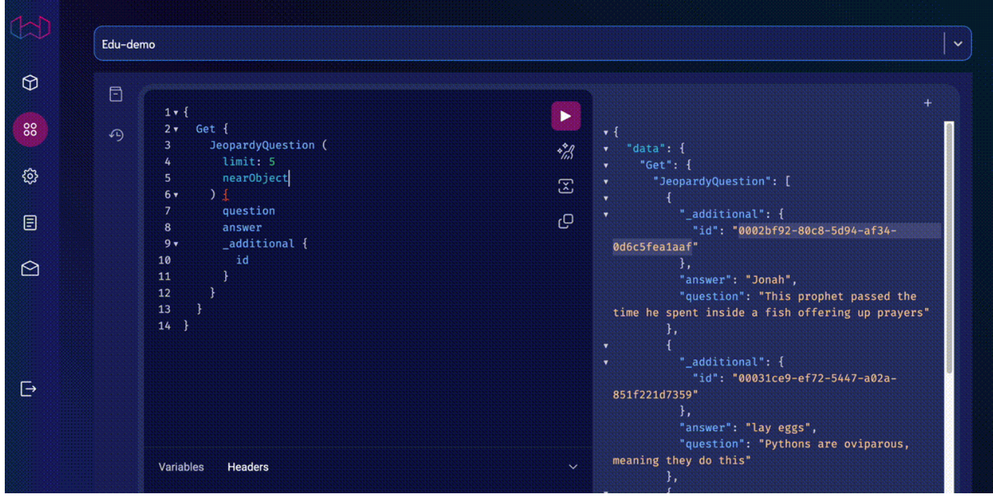Image resolution: width=993 pixels, height=496 pixels.
Task: Collapse the Get block on editor line 2
Action: tap(176, 129)
